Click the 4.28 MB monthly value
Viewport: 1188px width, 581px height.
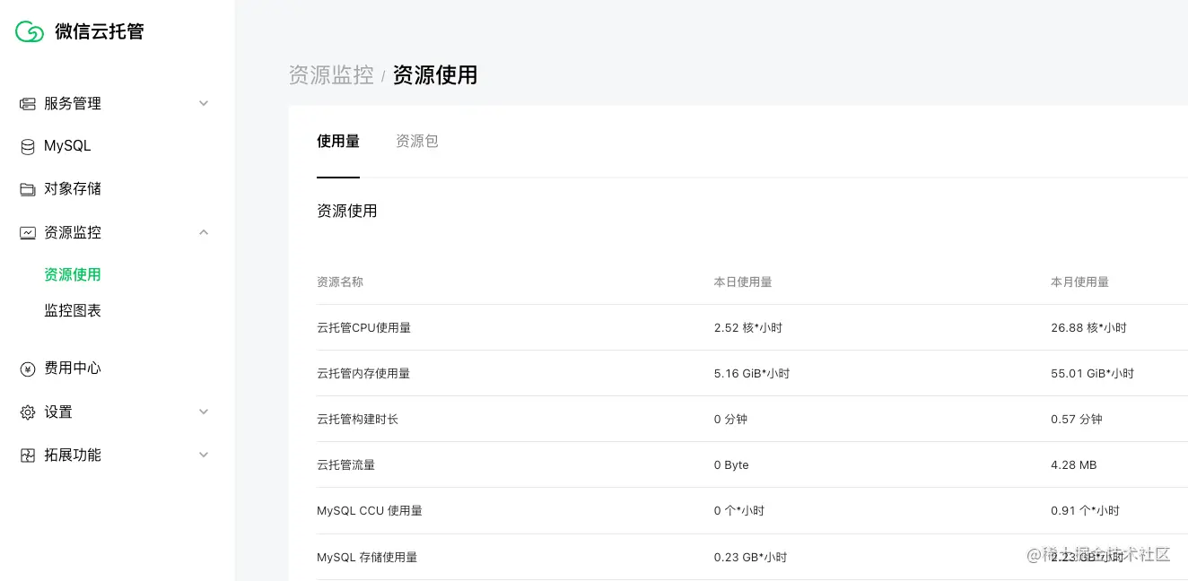coord(1074,464)
